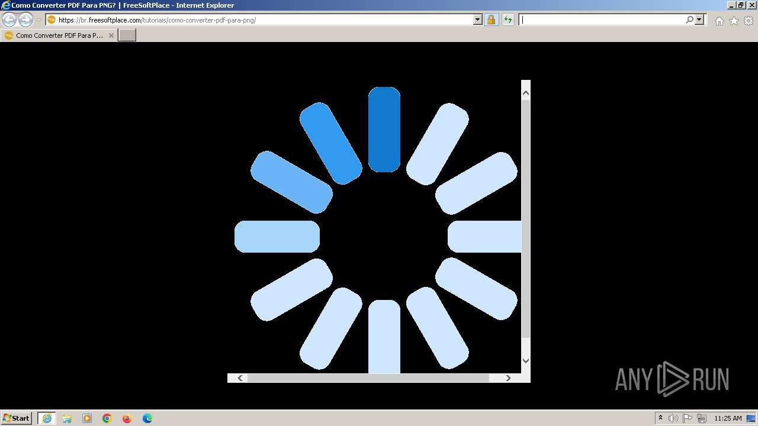Click the site favicon in the address bar

coord(52,20)
